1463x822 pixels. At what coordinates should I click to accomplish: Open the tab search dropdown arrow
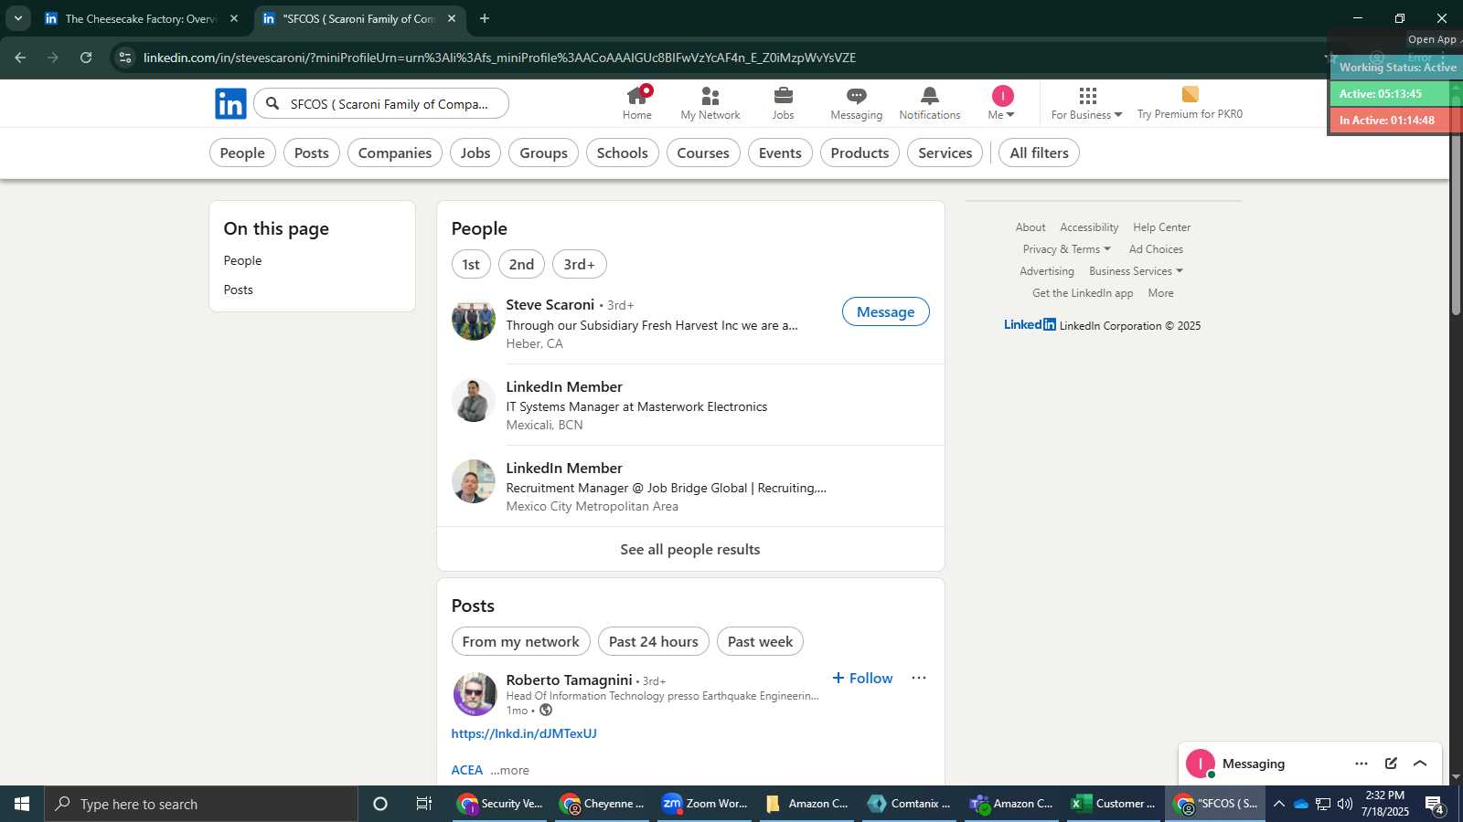click(x=17, y=18)
